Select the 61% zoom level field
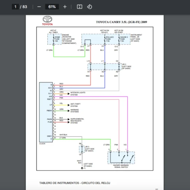 (x=52, y=7)
